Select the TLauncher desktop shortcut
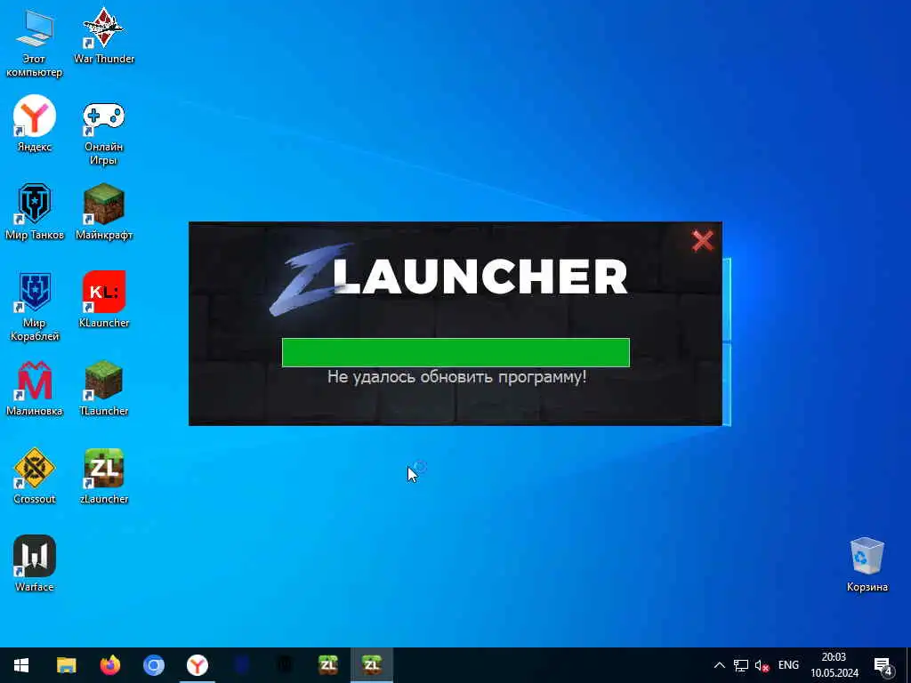The width and height of the screenshot is (911, 683). coord(104,389)
